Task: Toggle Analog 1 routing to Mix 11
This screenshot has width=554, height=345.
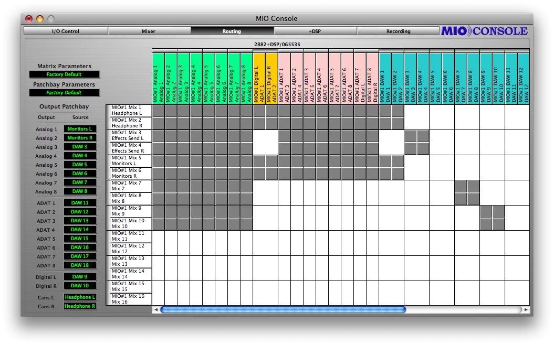Action: [x=158, y=236]
